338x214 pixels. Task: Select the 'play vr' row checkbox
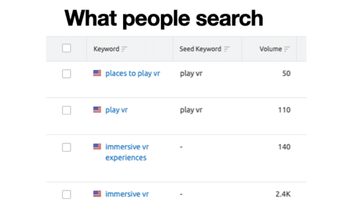click(67, 110)
